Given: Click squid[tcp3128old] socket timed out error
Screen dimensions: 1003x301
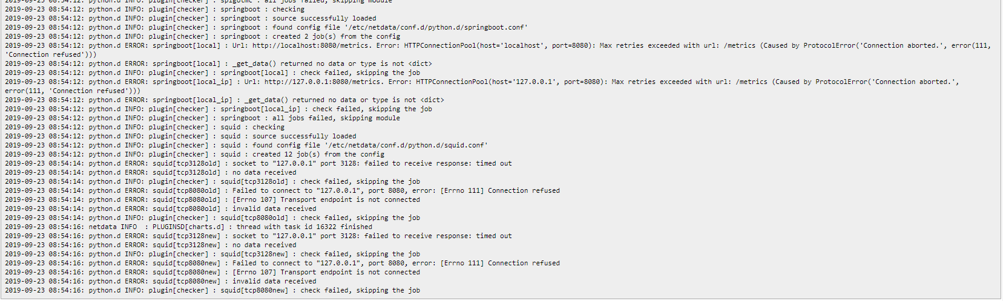Looking at the screenshot, I should [x=258, y=163].
